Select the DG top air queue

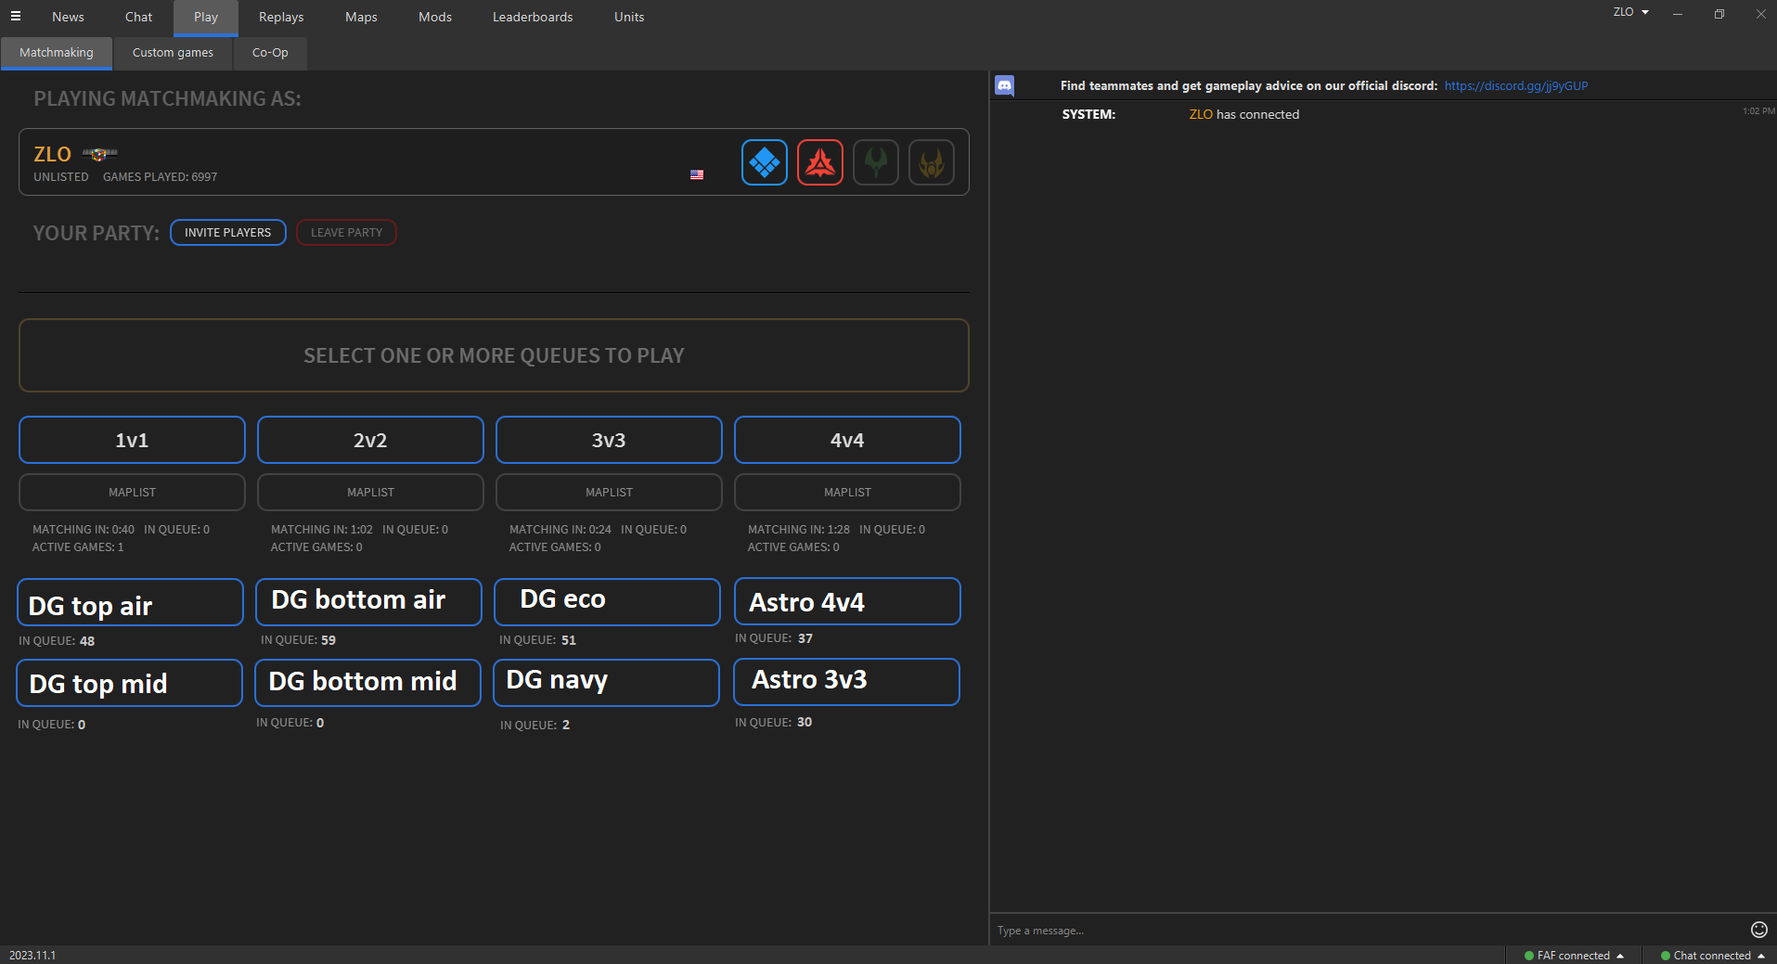[x=130, y=602]
